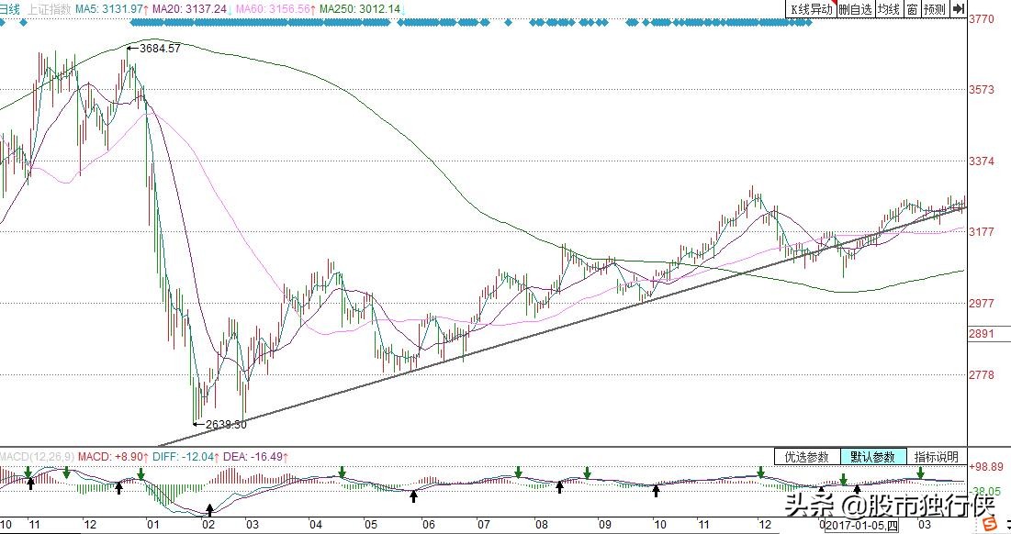Click the 3374 price axis label
This screenshot has width=1011, height=534.
[x=982, y=161]
